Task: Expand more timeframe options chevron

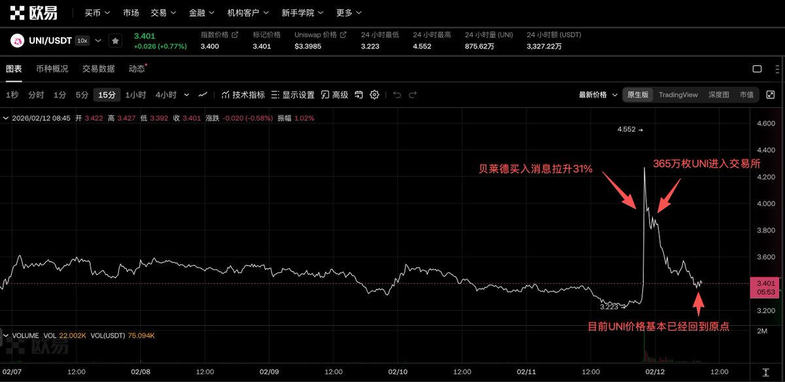Action: pyautogui.click(x=186, y=95)
